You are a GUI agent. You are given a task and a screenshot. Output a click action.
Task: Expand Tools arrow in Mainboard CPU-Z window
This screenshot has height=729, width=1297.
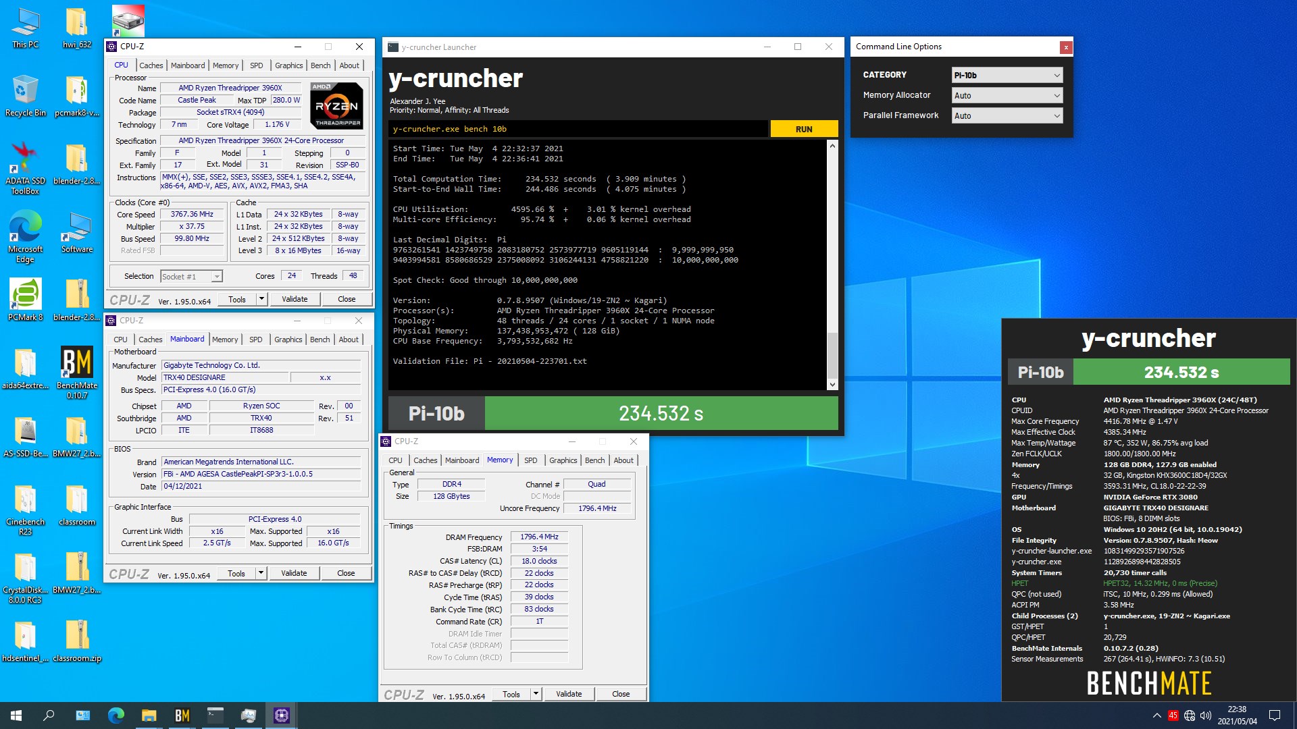[x=261, y=573]
